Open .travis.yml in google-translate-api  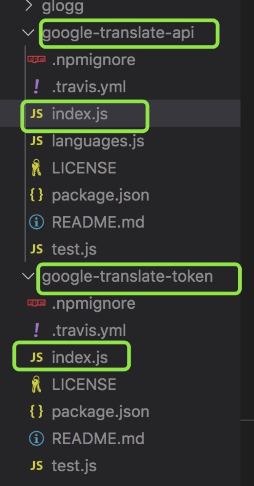point(89,87)
